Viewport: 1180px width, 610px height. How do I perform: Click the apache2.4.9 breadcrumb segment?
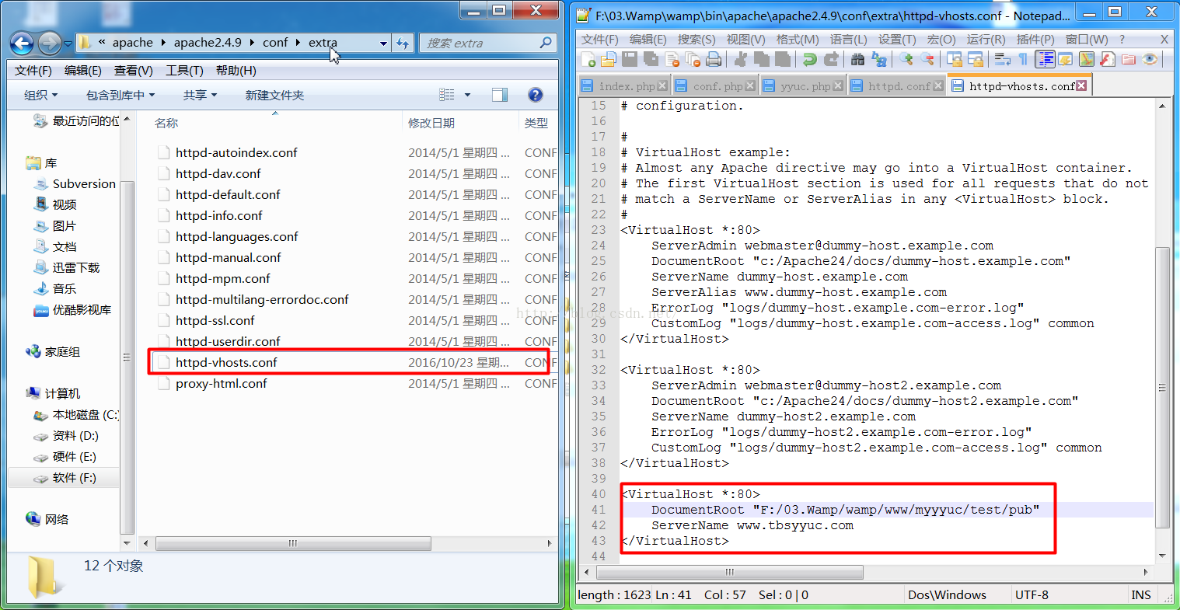[208, 43]
